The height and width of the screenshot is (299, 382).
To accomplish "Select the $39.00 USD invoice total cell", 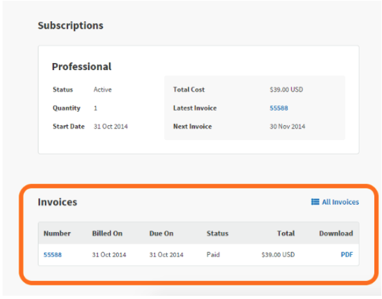I will click(x=278, y=255).
